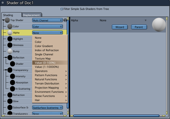Collapse the Top Shader tree node
Image resolution: width=170 pixels, height=119 pixels.
pyautogui.click(x=3, y=20)
